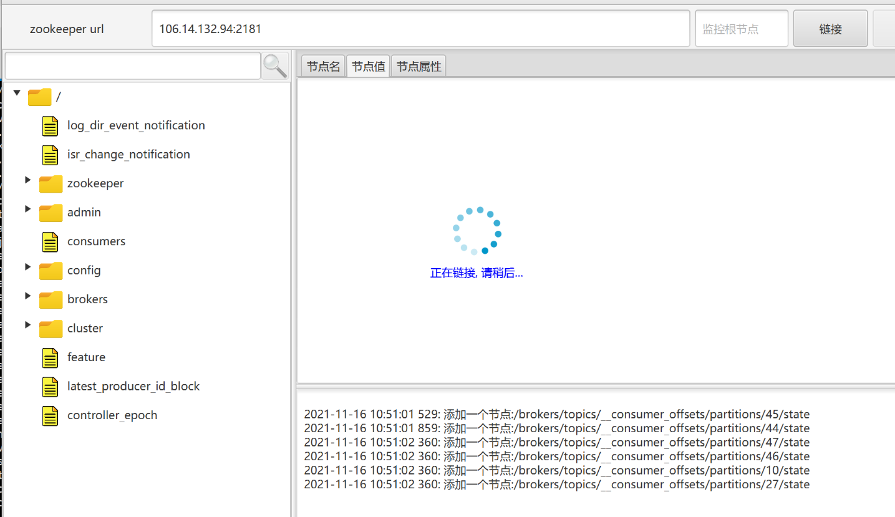Click the isr_change_notification file icon
Screen dimensions: 895x517
tap(51, 155)
